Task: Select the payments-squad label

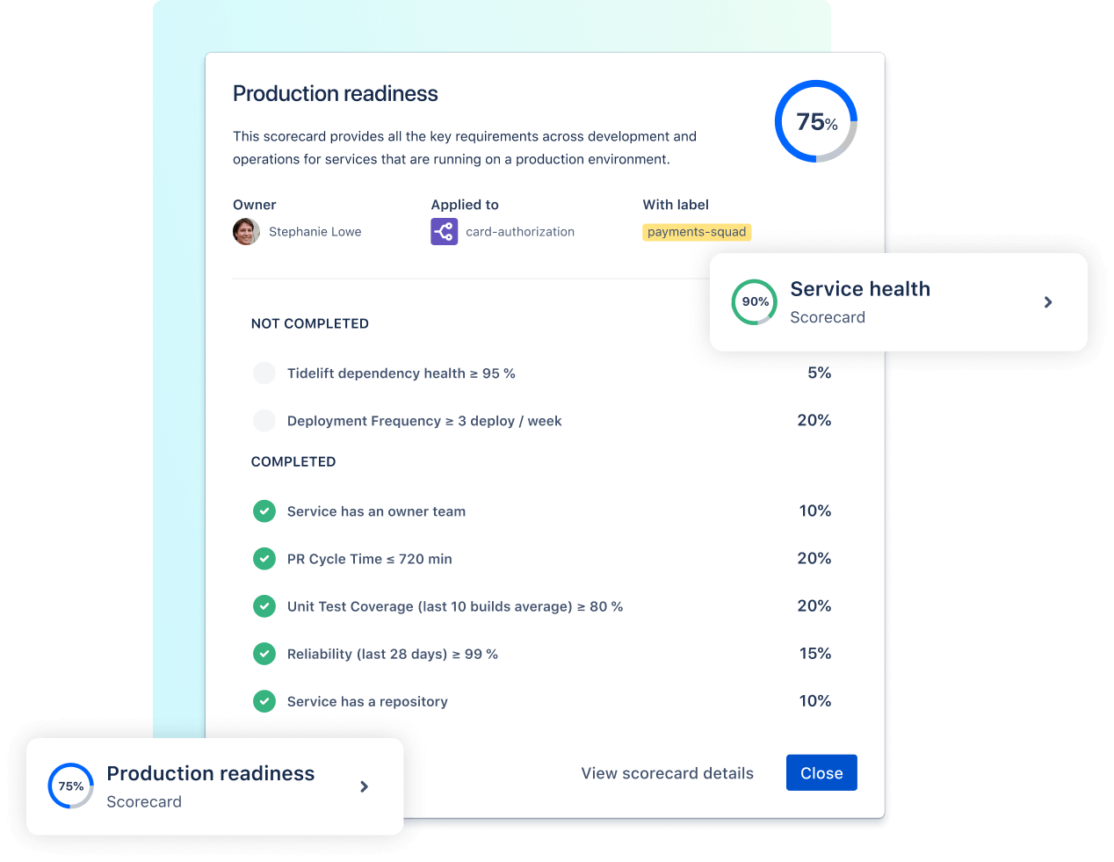Action: point(697,231)
